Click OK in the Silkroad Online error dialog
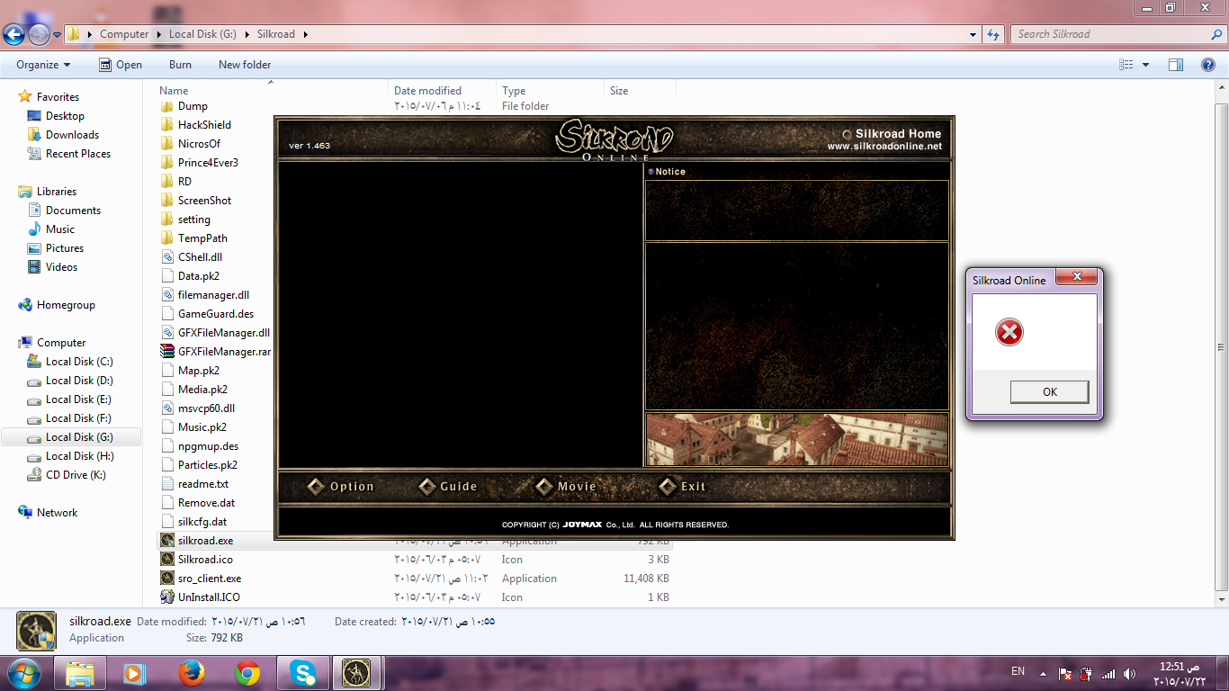The width and height of the screenshot is (1229, 691). (x=1049, y=391)
